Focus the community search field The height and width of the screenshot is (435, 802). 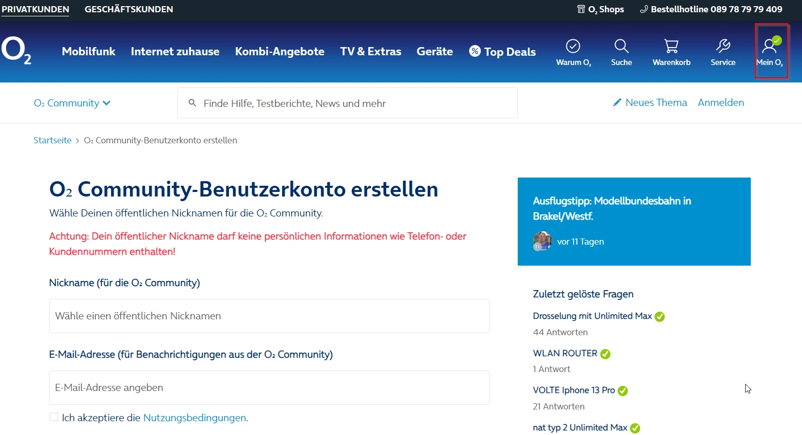point(347,103)
